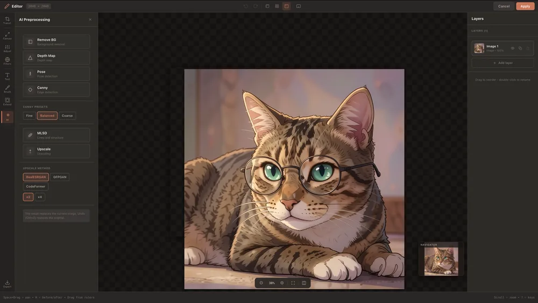Select the Brush tool

(x=7, y=89)
